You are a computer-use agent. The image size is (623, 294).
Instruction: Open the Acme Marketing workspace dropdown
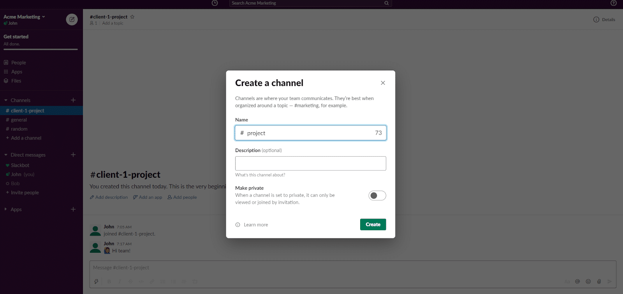click(24, 17)
